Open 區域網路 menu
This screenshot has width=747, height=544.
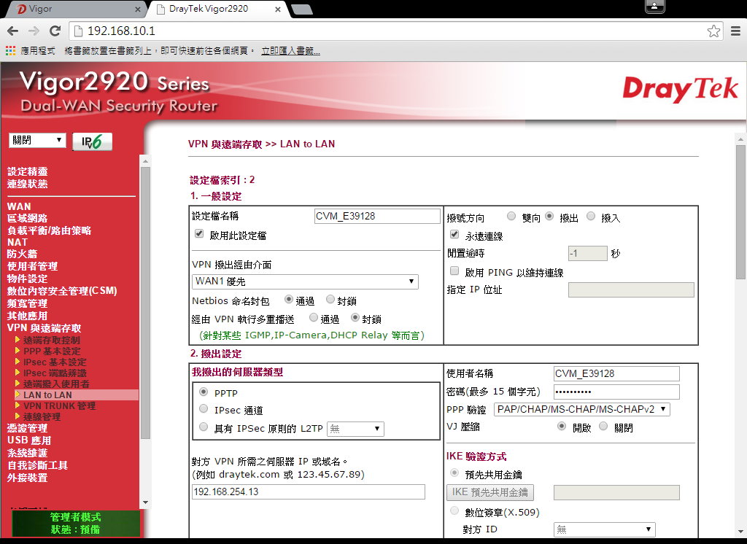[28, 218]
